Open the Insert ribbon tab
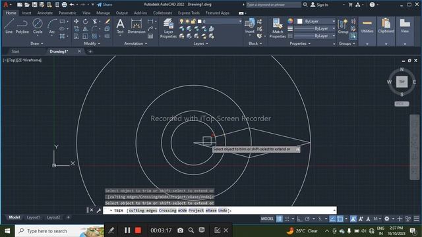 coord(26,13)
